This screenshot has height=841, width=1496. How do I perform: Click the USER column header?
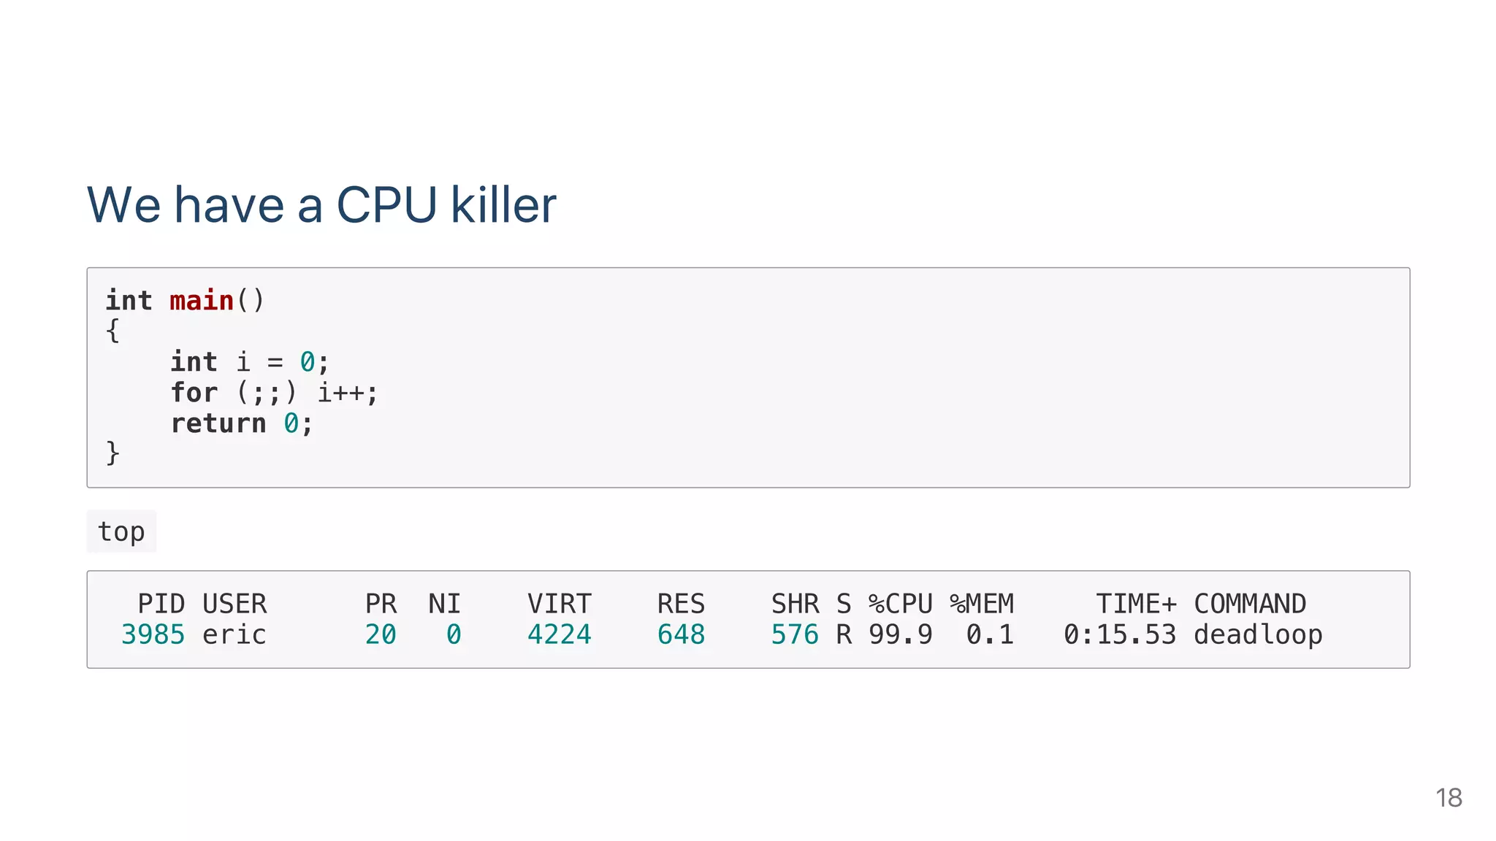(234, 604)
